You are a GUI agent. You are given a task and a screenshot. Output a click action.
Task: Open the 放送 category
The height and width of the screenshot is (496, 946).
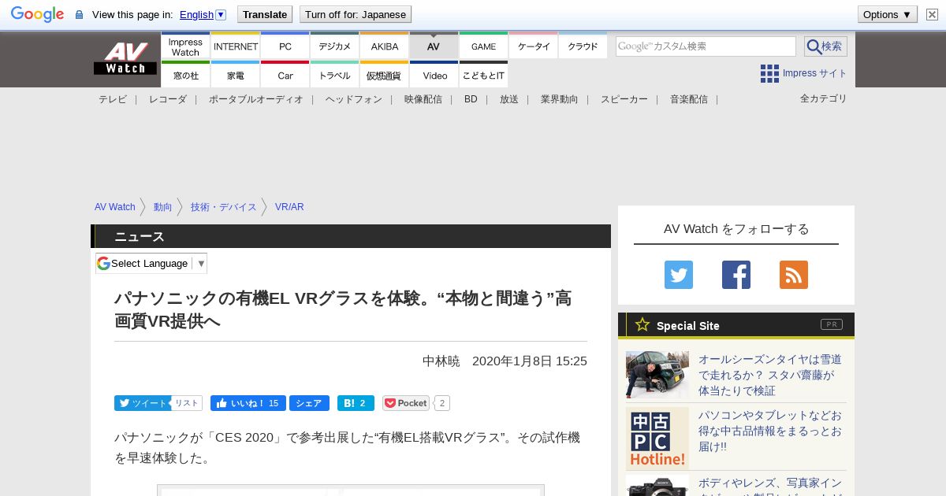(509, 99)
